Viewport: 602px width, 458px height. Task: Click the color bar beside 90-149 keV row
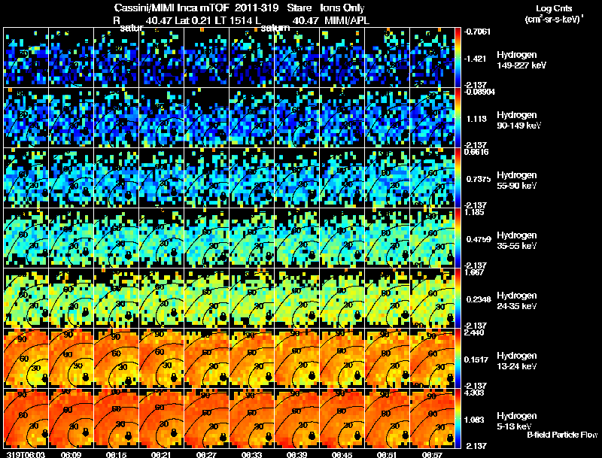point(458,117)
